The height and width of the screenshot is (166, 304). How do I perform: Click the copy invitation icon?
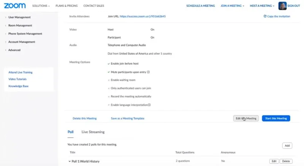(x=265, y=16)
